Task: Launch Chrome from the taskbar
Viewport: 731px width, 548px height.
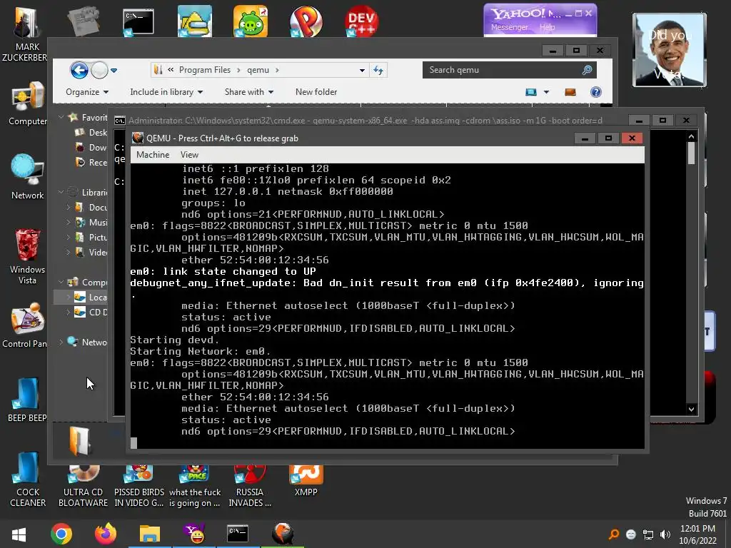Action: [61, 534]
